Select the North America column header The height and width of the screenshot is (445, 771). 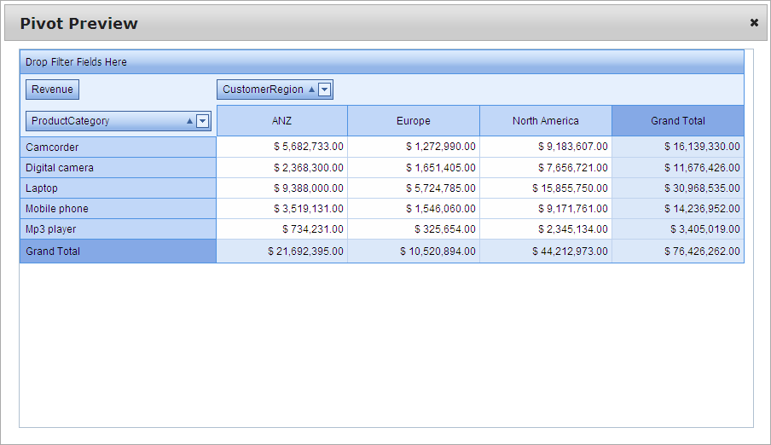(546, 121)
